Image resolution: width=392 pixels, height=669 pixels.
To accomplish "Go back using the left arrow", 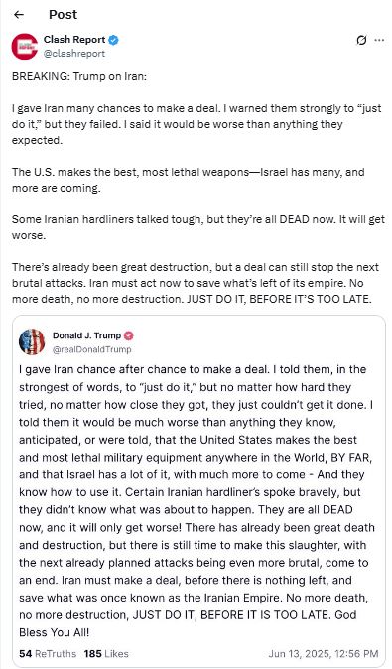I will click(18, 15).
